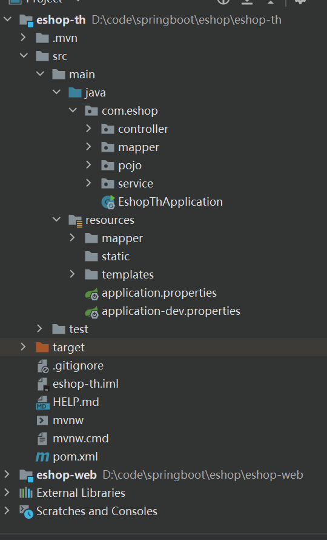Click the controller package icon
This screenshot has height=540, width=327.
pyautogui.click(x=108, y=129)
